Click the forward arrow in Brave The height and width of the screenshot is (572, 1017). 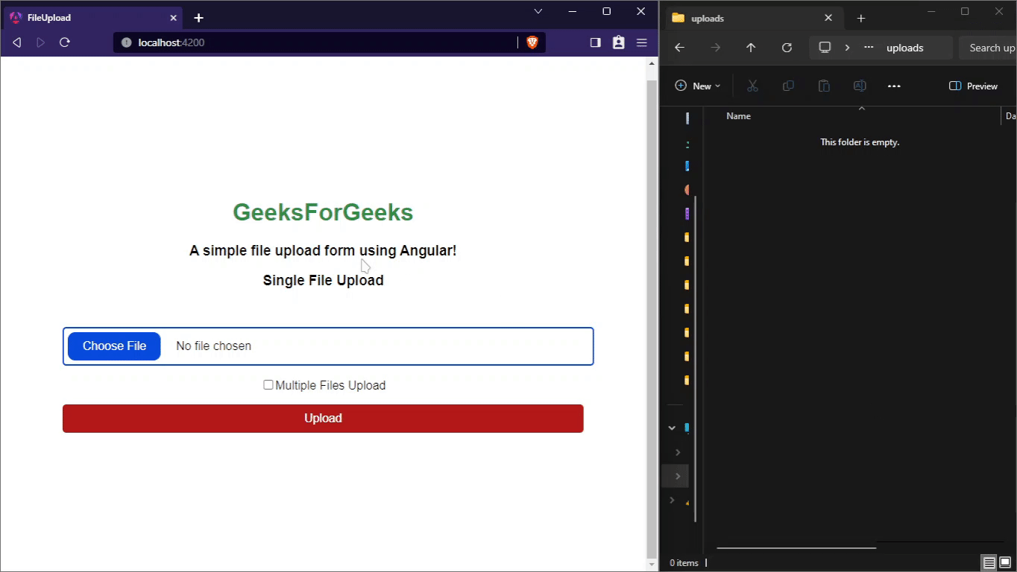pyautogui.click(x=41, y=42)
